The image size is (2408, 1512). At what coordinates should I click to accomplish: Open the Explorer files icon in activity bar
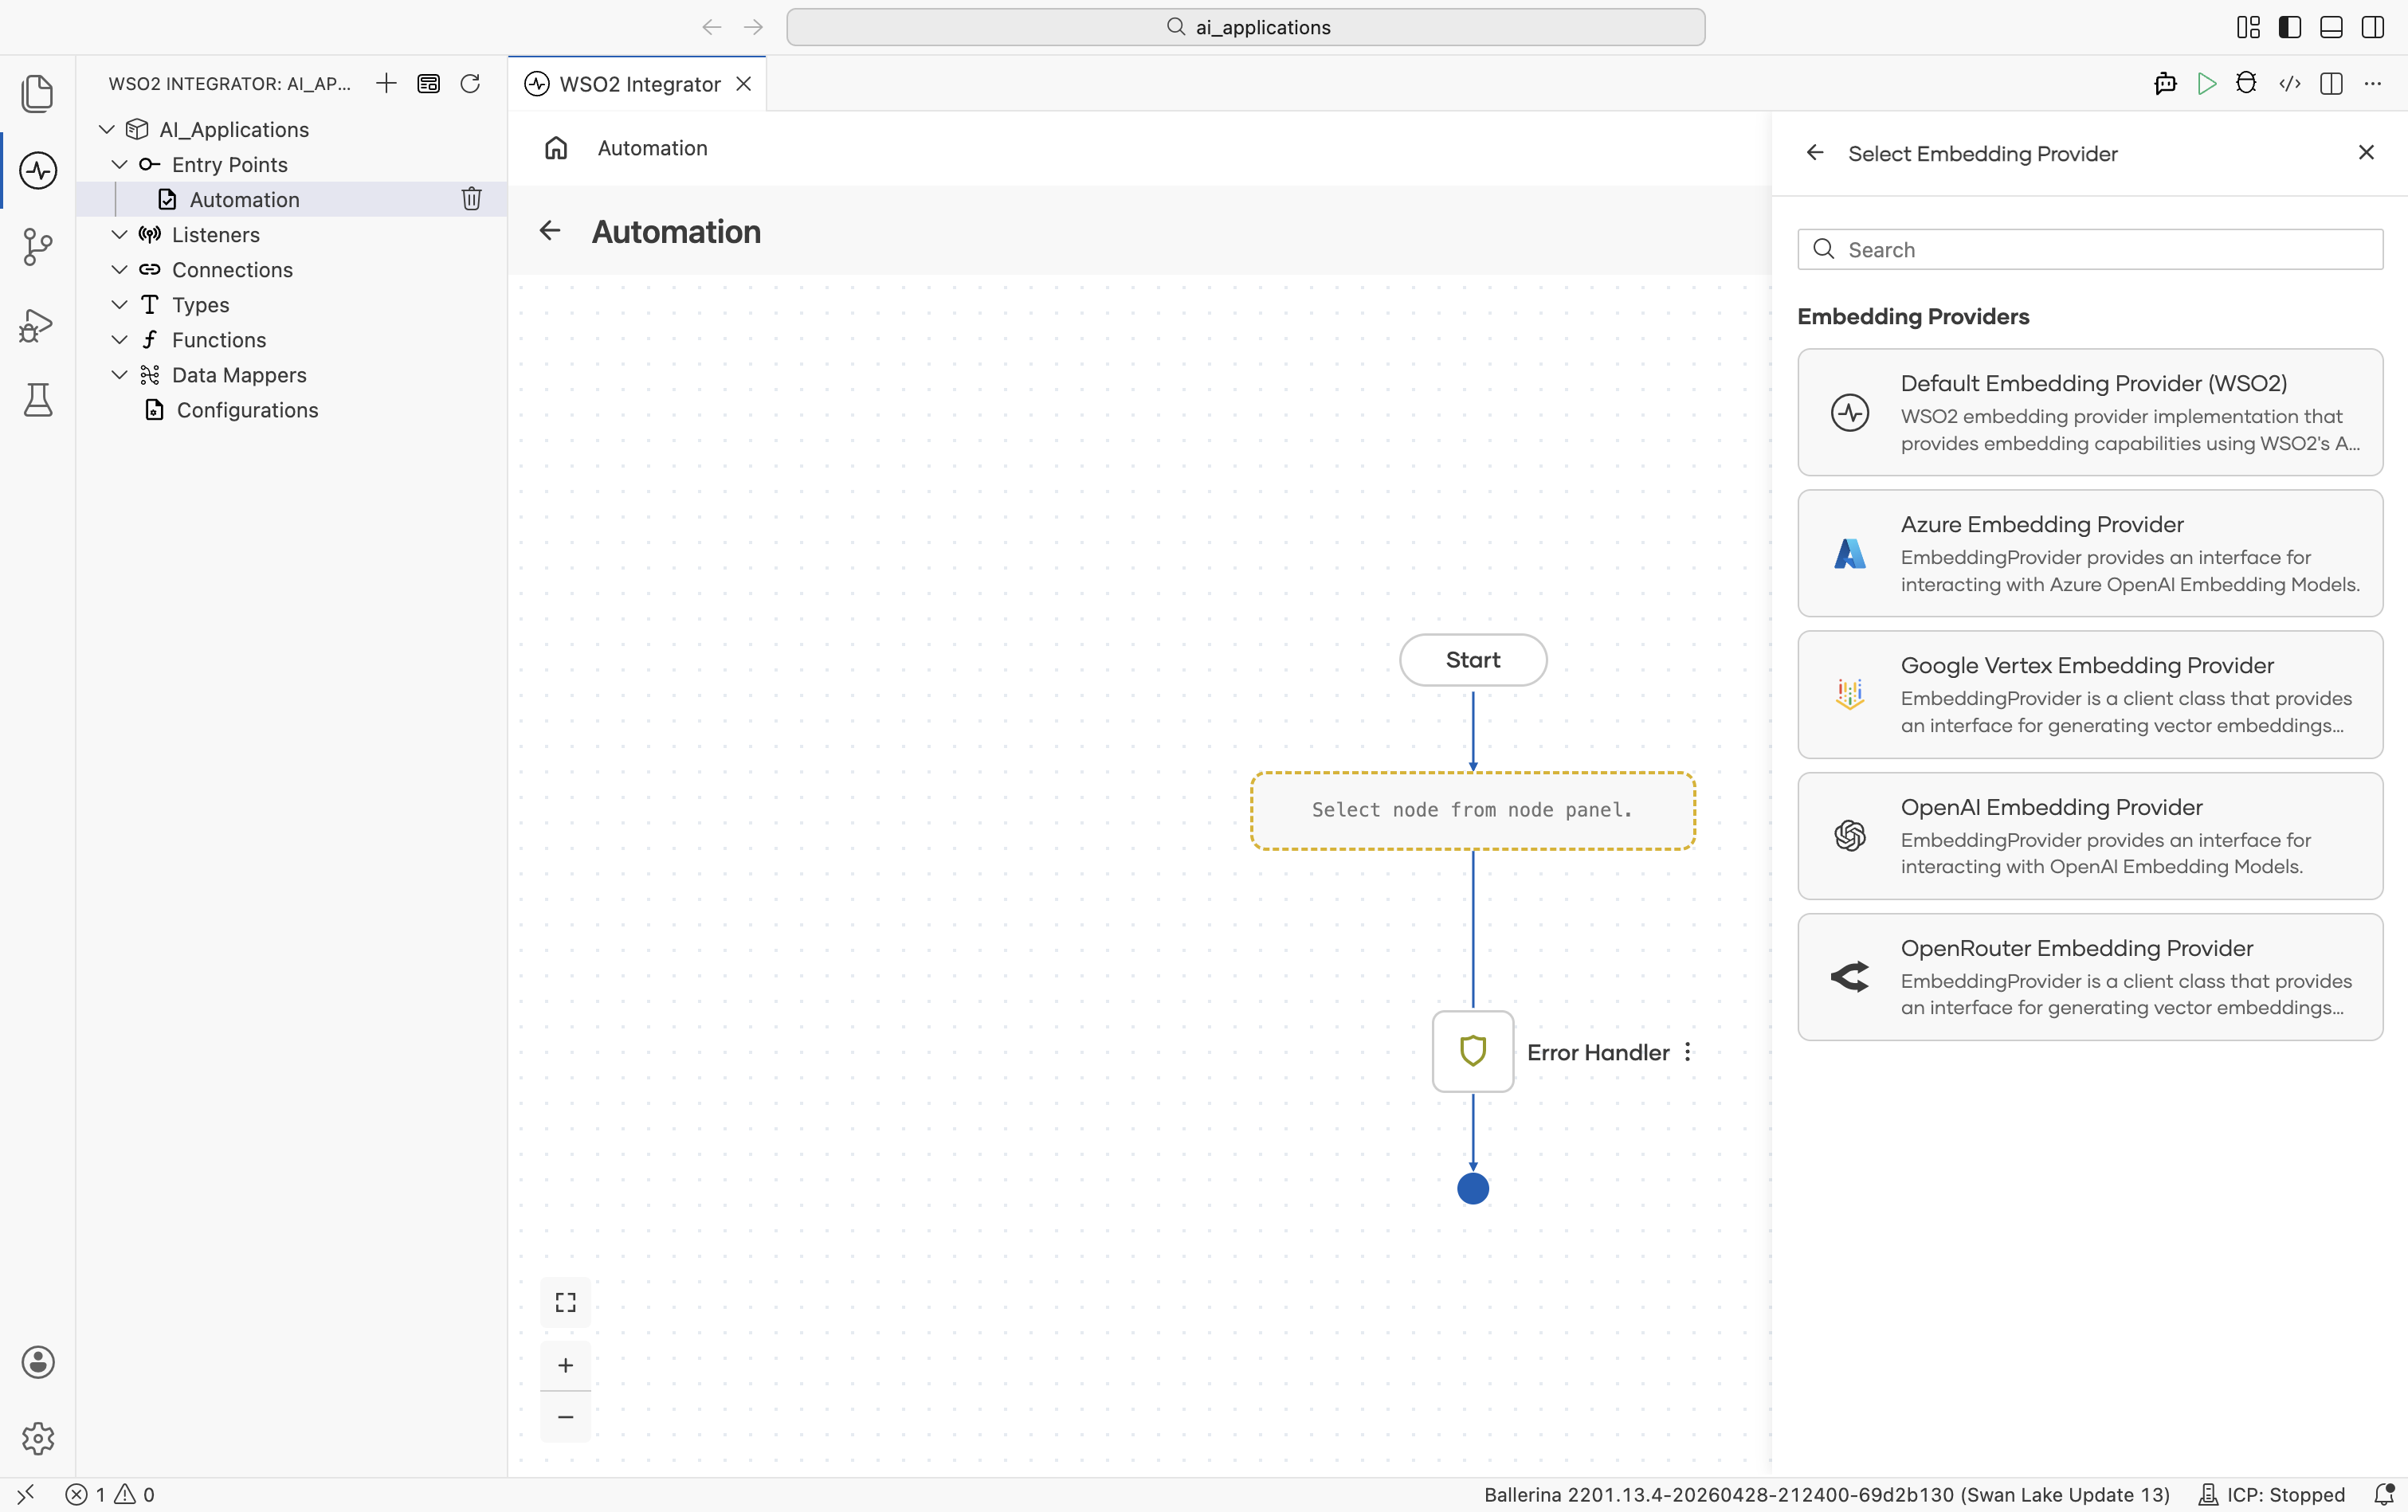(37, 93)
